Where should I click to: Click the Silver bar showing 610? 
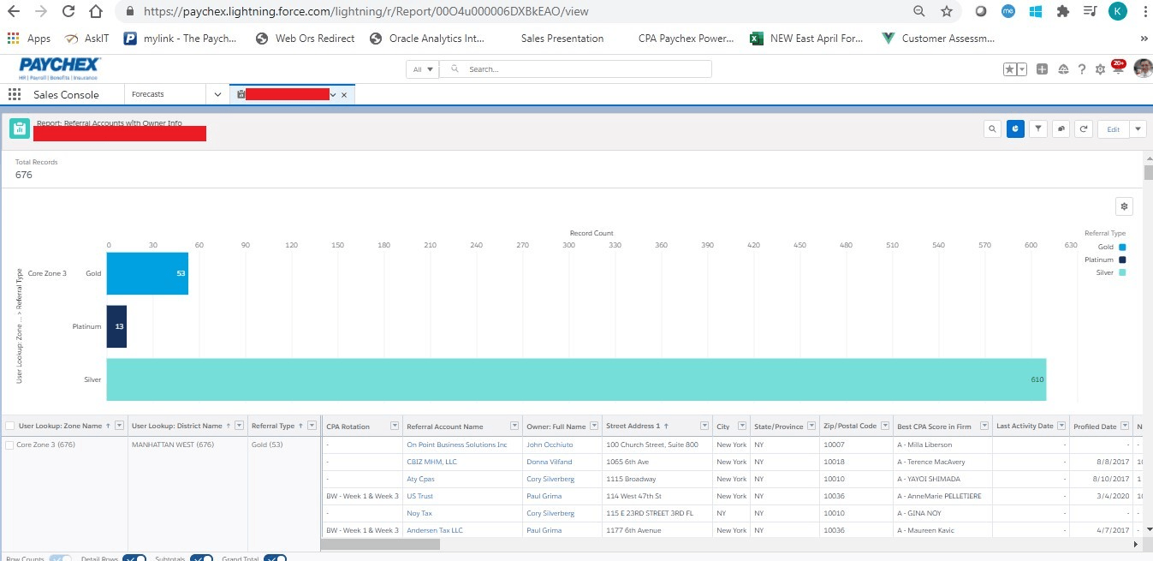[576, 379]
